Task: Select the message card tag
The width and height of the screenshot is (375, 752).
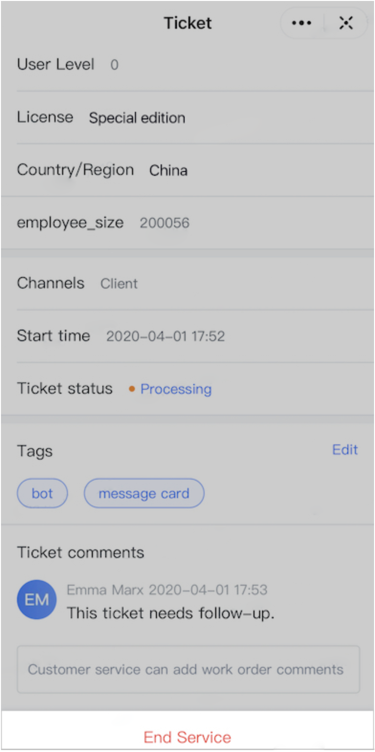Action: click(143, 493)
